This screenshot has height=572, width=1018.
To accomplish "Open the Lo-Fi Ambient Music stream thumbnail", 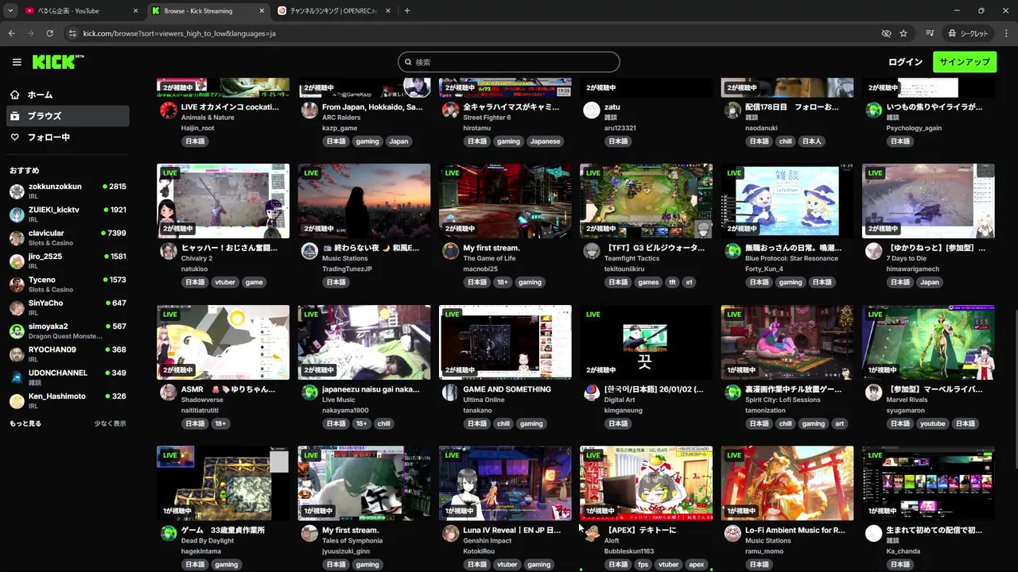I will pos(787,483).
